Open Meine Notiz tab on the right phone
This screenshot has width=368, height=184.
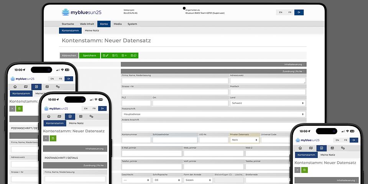(328, 155)
